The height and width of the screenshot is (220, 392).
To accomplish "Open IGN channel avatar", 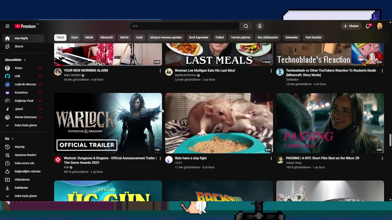I will pos(58,160).
